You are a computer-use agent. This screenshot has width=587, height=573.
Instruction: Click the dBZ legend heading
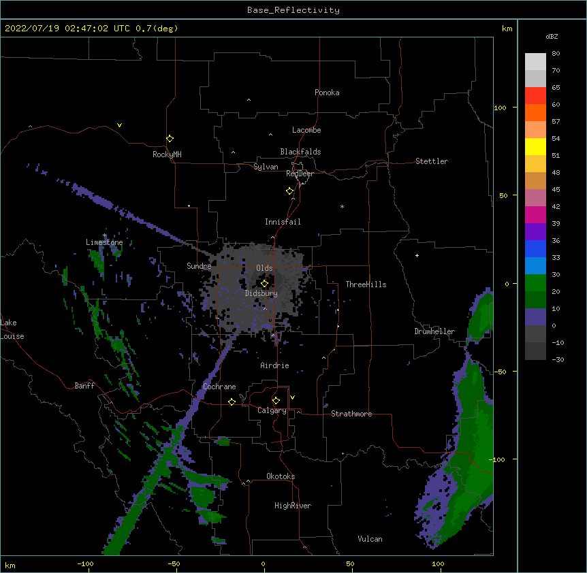click(552, 36)
